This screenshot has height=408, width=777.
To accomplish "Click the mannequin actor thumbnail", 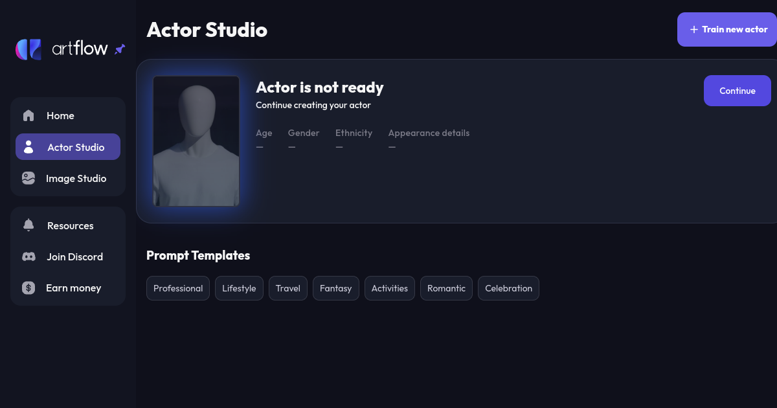I will pyautogui.click(x=196, y=141).
